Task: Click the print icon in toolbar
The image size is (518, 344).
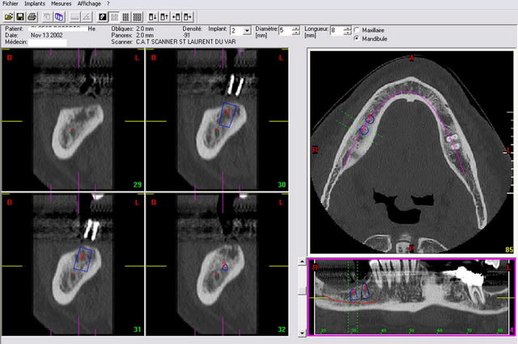Action: pos(31,16)
